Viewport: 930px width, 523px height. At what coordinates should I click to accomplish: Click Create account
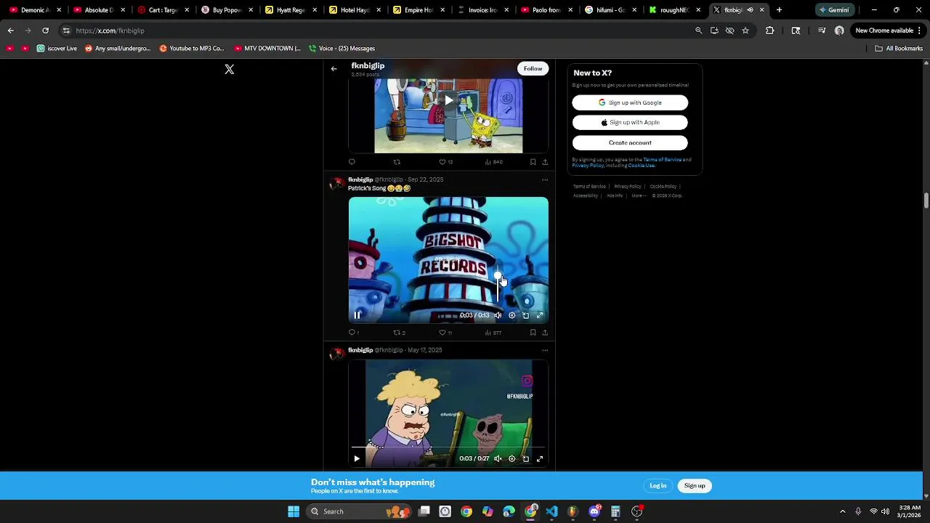tap(630, 142)
